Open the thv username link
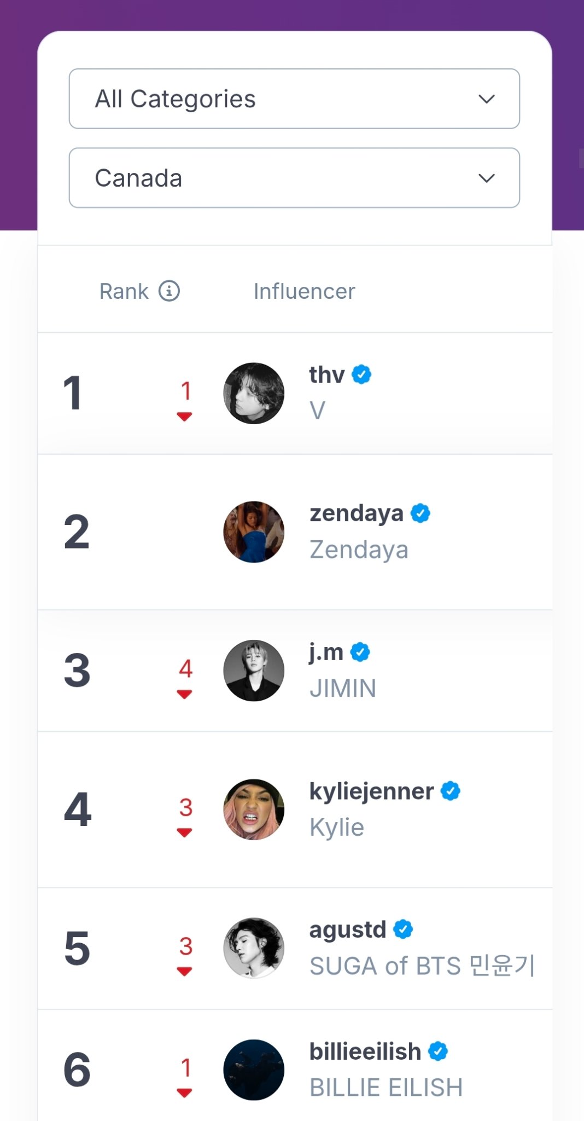 coord(327,375)
